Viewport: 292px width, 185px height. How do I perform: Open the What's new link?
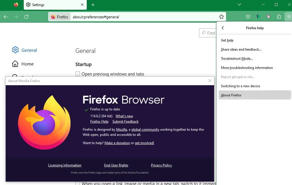coord(124,116)
